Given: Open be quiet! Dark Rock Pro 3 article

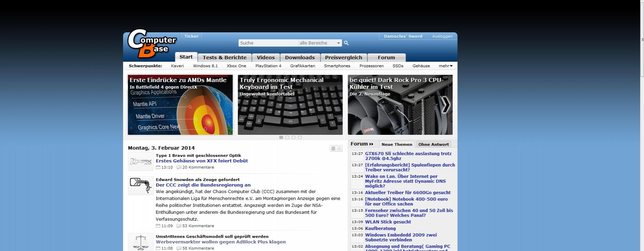Looking at the screenshot, I should point(400,105).
